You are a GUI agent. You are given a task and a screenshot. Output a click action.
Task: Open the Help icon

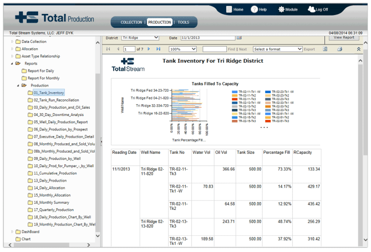(x=254, y=9)
